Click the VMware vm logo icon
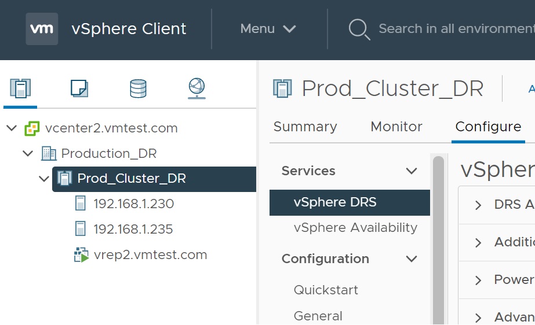This screenshot has width=535, height=325. point(42,29)
